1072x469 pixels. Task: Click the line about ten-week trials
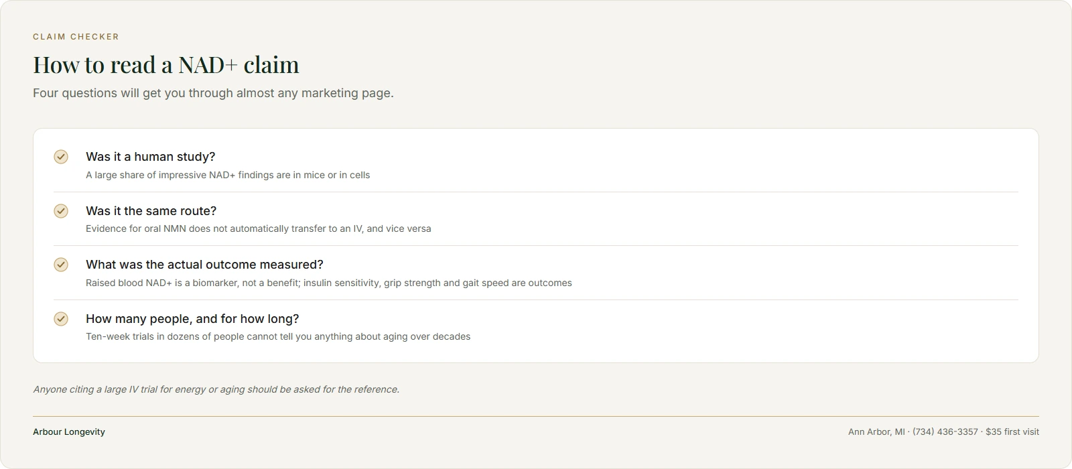point(278,336)
